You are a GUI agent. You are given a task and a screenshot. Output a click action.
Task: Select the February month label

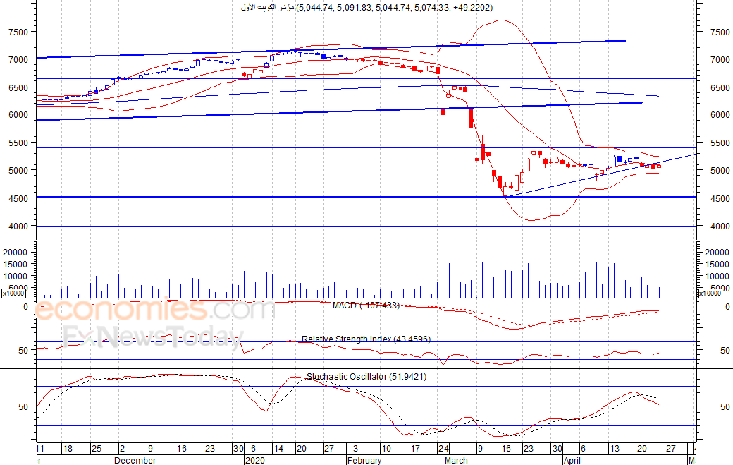pos(364,460)
